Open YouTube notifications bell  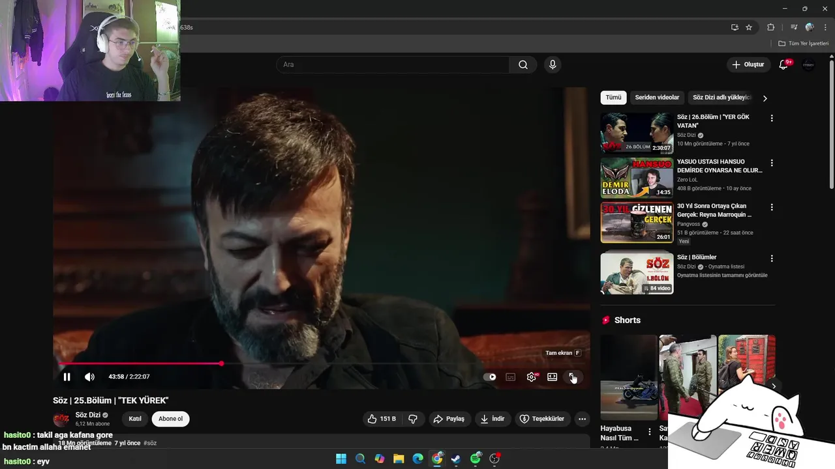coord(784,64)
